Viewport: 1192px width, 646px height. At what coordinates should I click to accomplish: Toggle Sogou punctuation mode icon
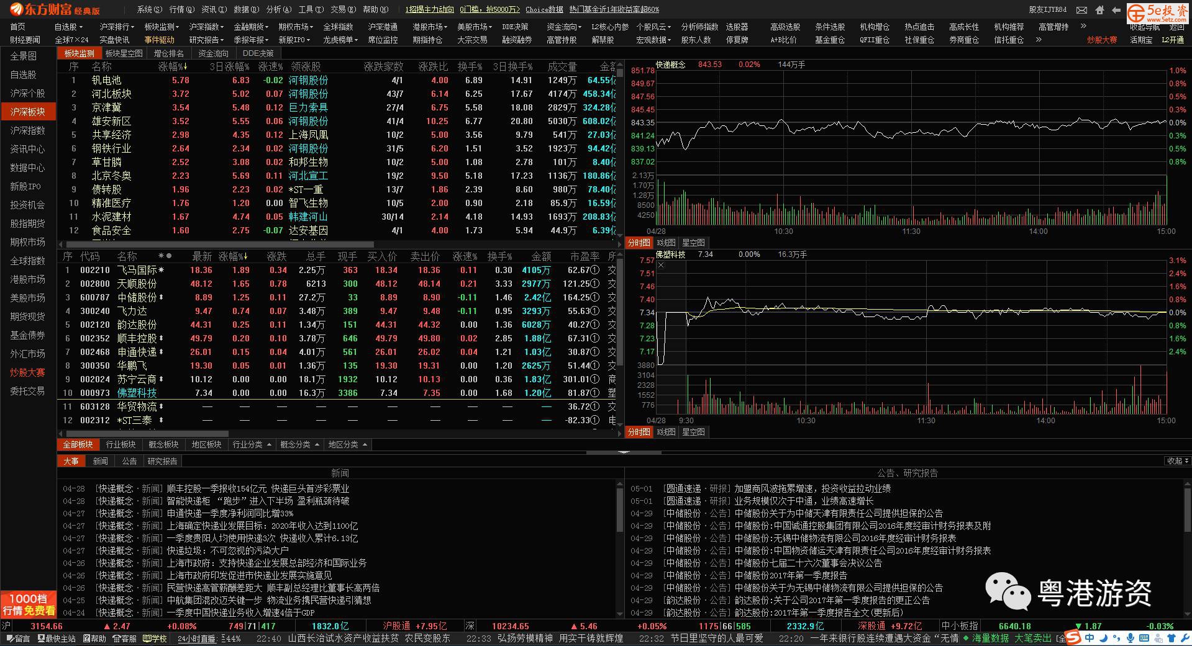click(x=1117, y=638)
